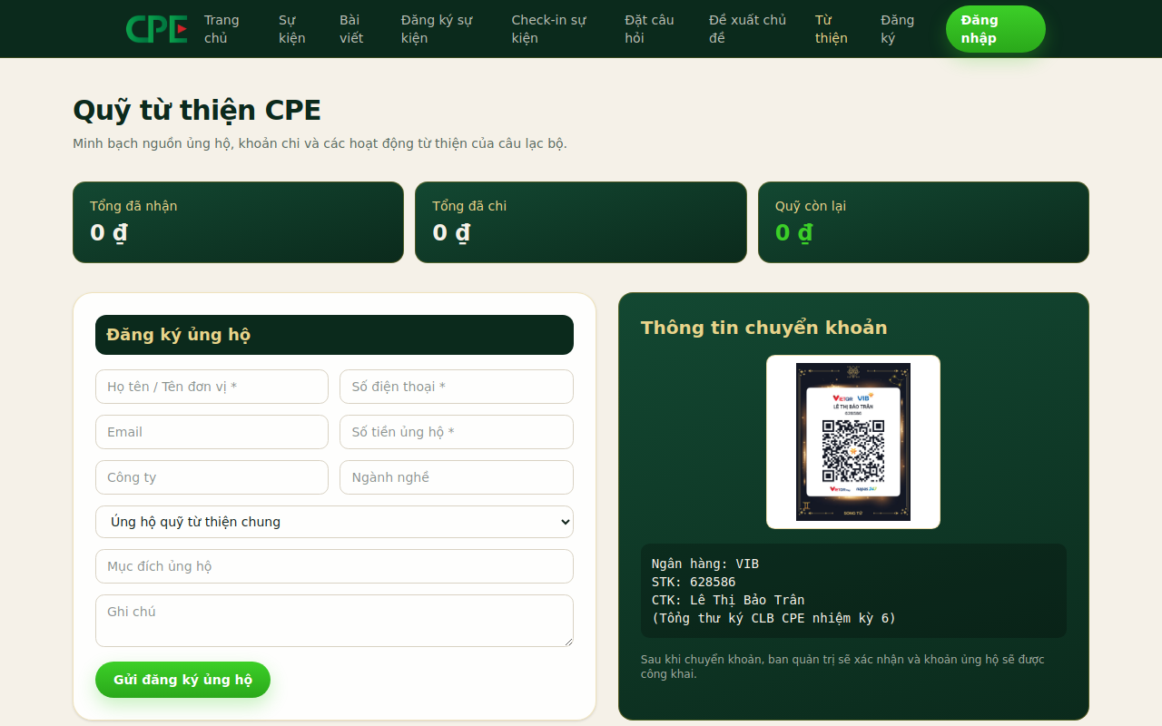The width and height of the screenshot is (1162, 726).
Task: Navigate to Đăng ký sự kiện
Action: coord(437,29)
